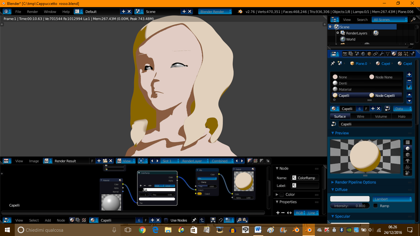Open the material slot specials menu

click(409, 87)
